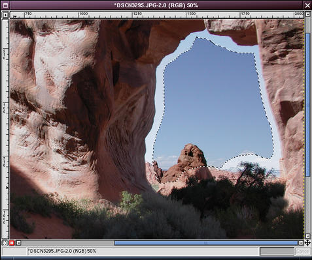Click the blue vertical scrollbar thumb
This screenshot has height=260, width=312.
307,104
